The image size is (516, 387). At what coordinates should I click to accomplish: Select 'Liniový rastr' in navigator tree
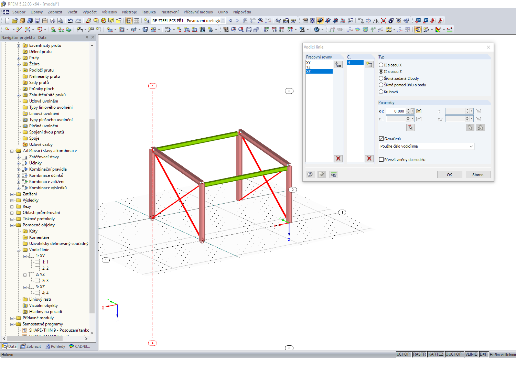pos(40,299)
